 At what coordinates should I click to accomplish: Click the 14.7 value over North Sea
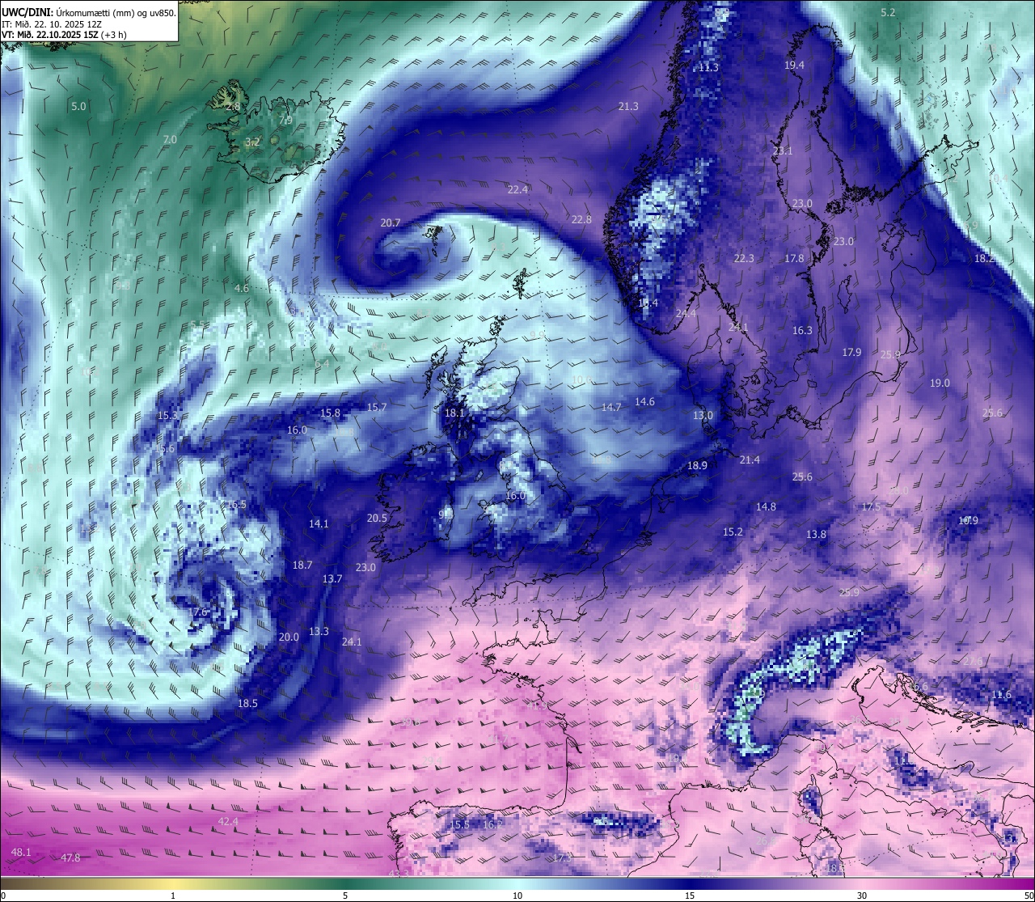click(x=611, y=407)
